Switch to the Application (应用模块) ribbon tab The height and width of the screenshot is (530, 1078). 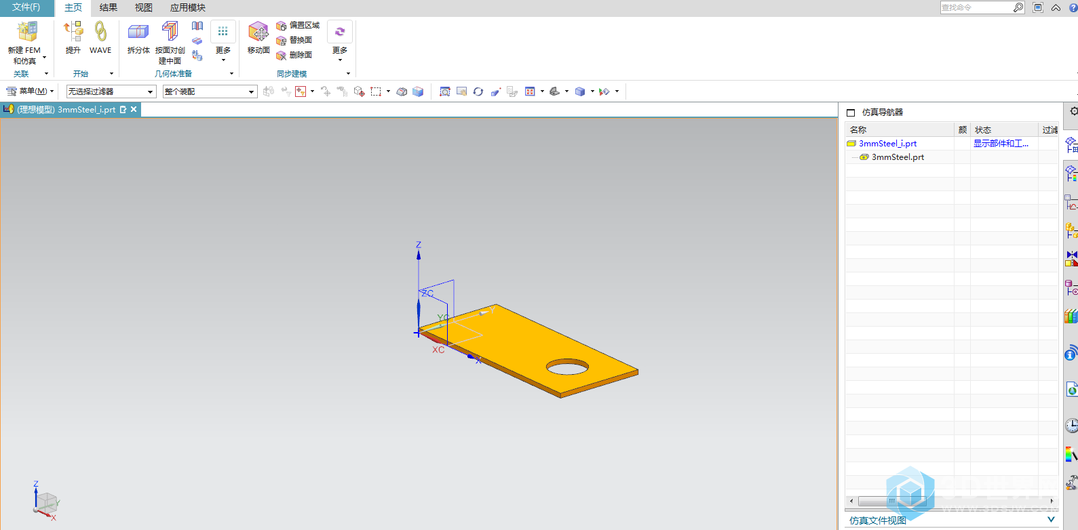[188, 7]
